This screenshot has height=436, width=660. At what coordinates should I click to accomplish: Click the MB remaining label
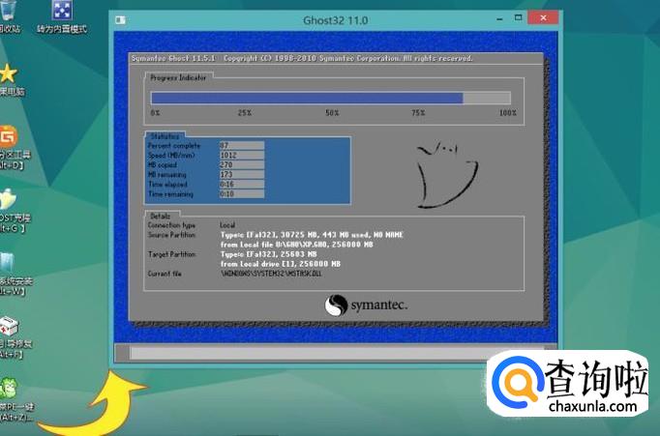166,174
